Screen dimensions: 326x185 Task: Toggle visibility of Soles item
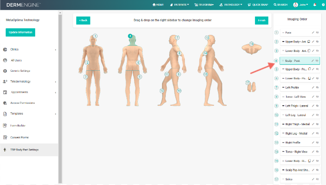[317, 179]
